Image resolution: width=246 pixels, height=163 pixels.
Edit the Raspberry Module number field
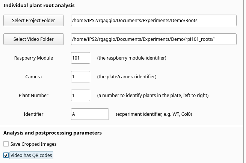tap(80, 58)
